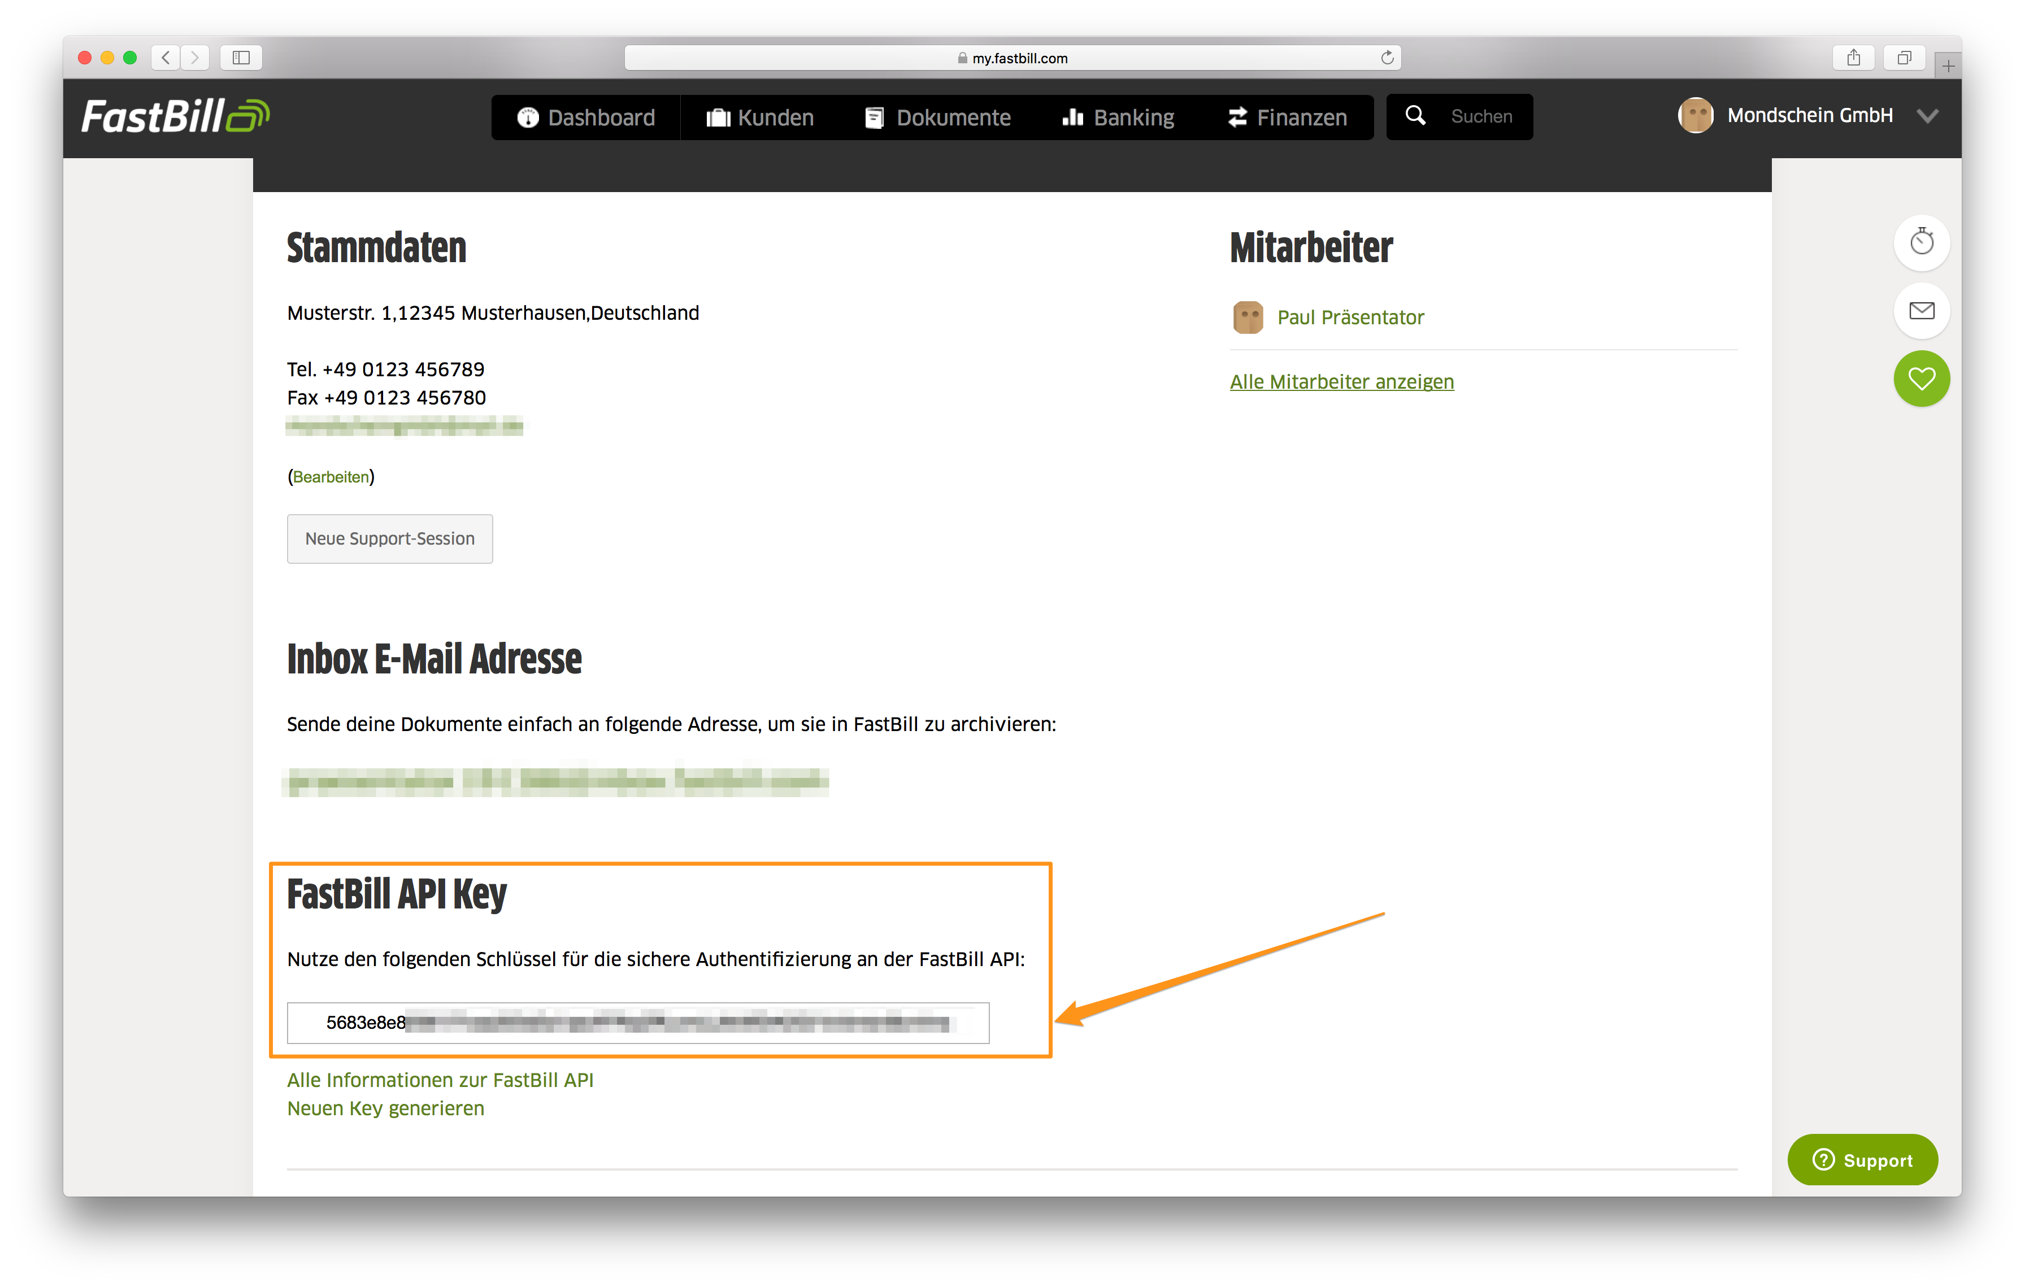
Task: Click the Mitarbeiter heading
Action: tap(1311, 248)
